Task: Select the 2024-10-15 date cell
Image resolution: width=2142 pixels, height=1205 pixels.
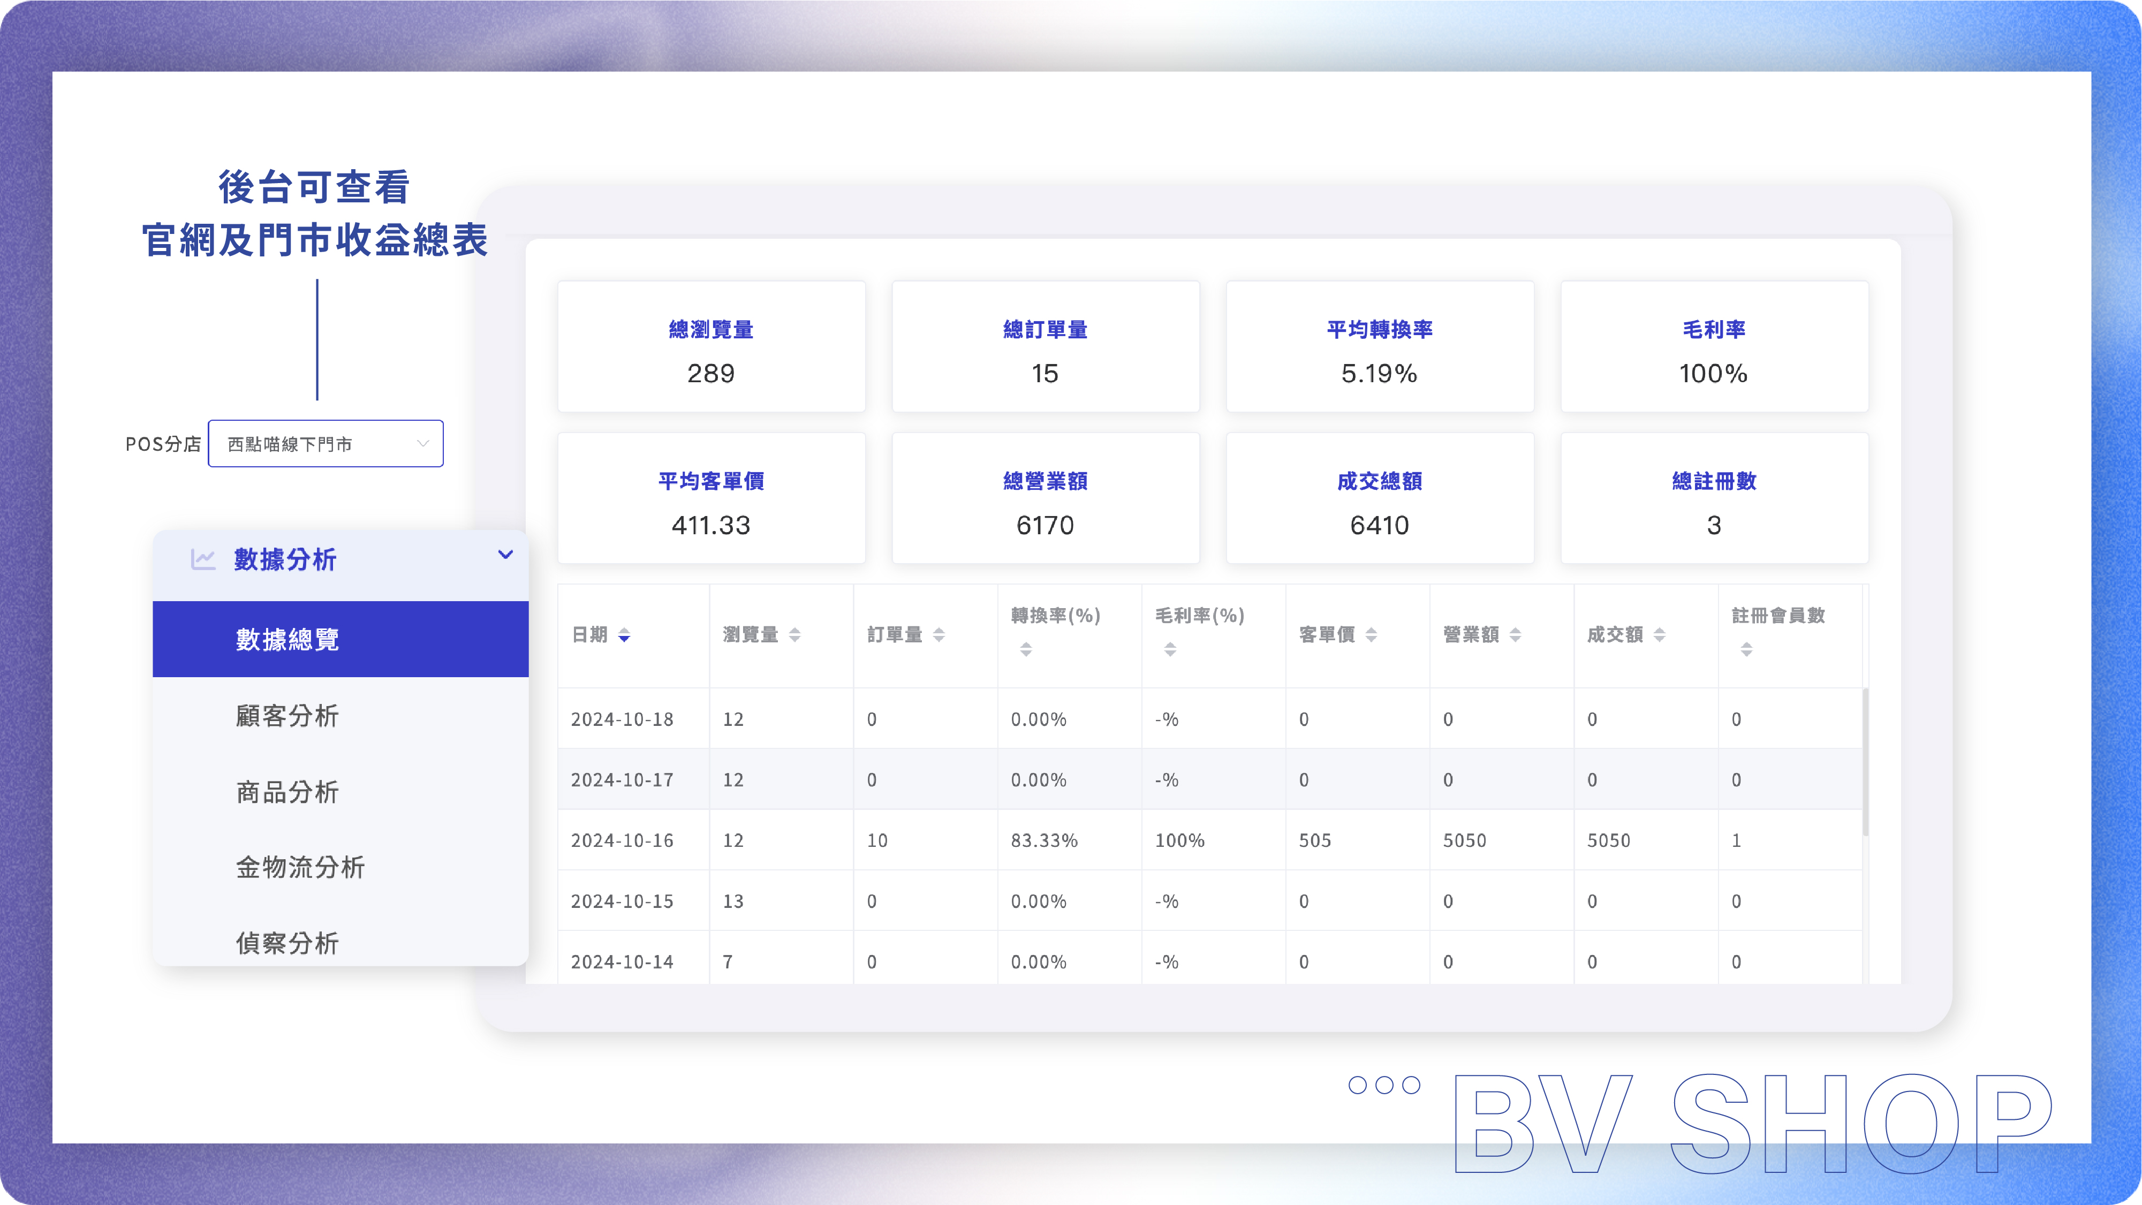Action: click(634, 900)
